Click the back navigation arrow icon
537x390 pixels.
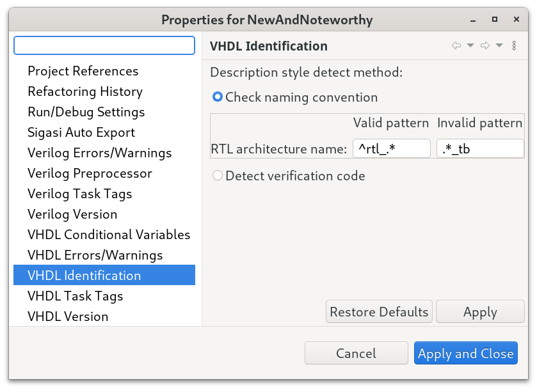click(456, 45)
